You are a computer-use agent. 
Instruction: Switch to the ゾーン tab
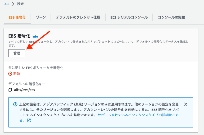point(41,17)
